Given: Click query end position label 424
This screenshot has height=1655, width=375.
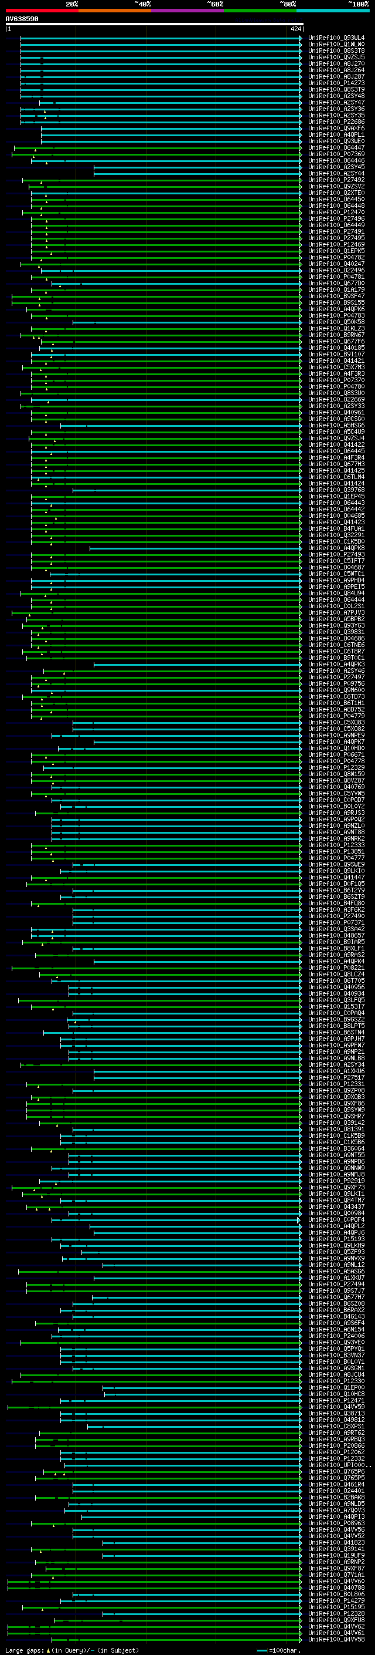Looking at the screenshot, I should click(295, 29).
